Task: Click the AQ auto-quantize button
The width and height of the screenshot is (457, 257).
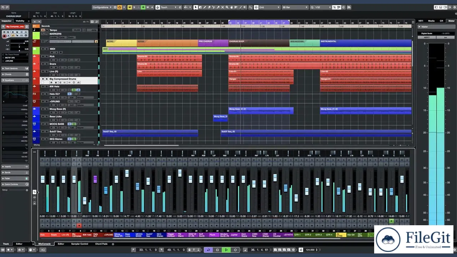Action: 43,250
